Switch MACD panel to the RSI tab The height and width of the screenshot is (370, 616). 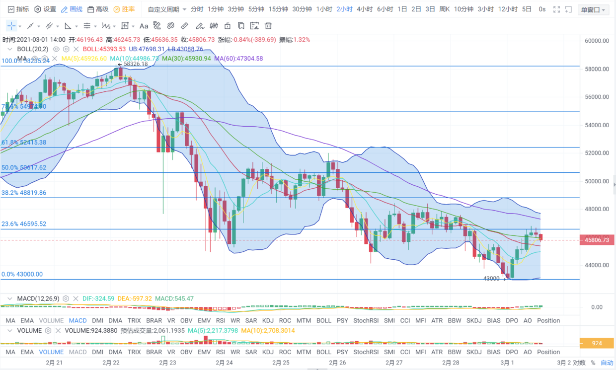221,320
